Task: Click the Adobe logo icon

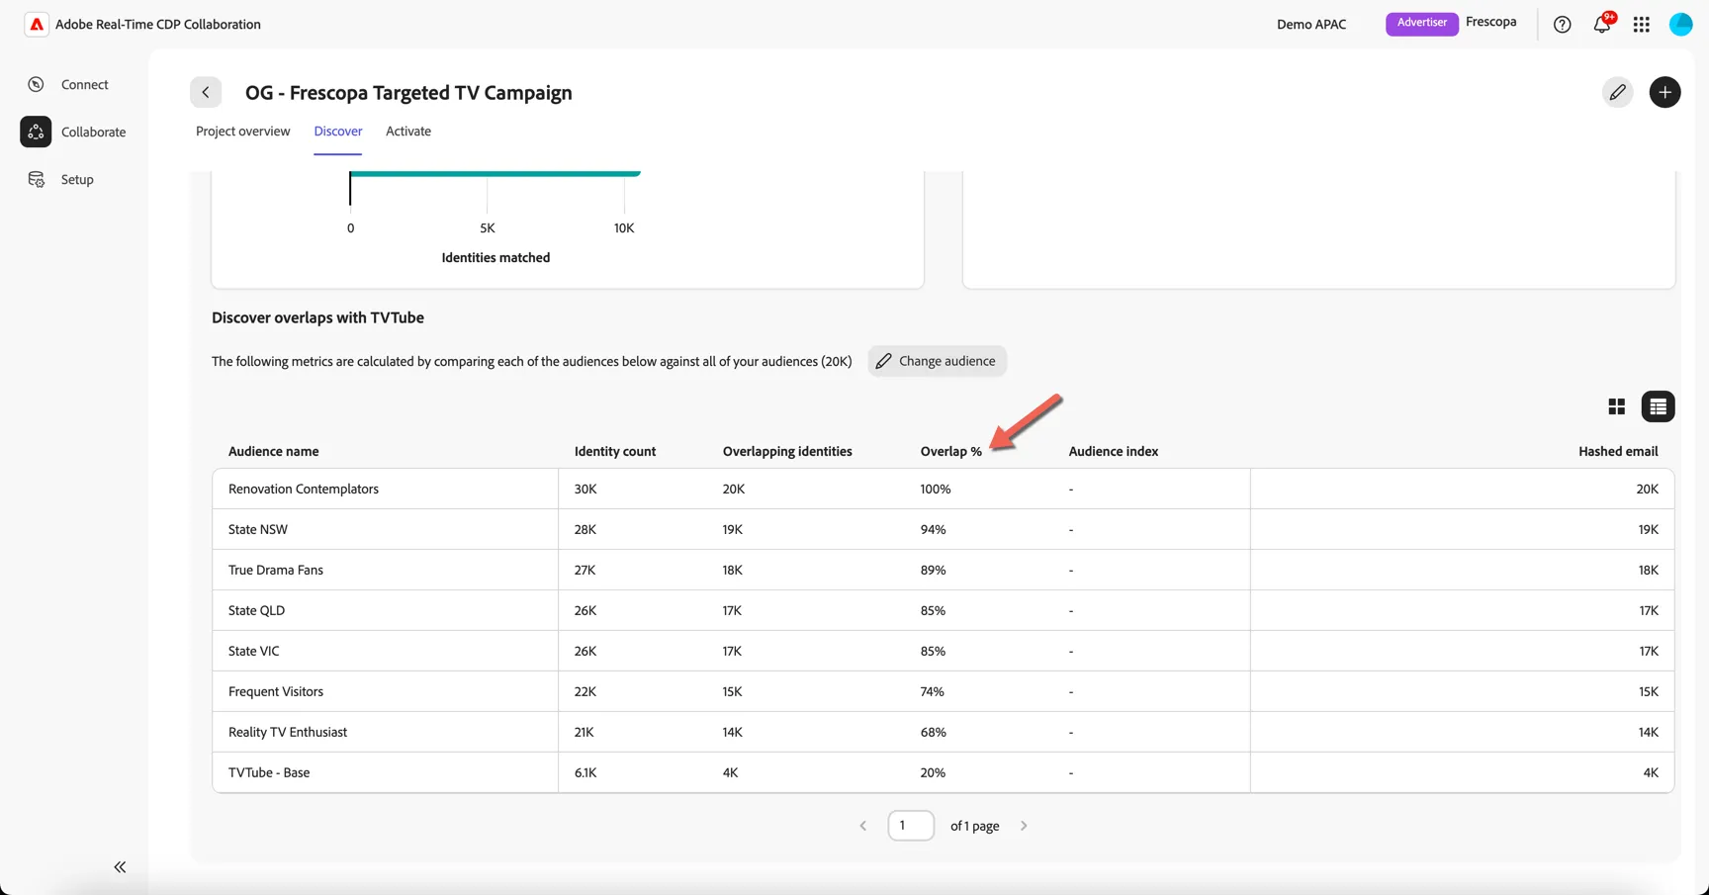Action: [37, 25]
